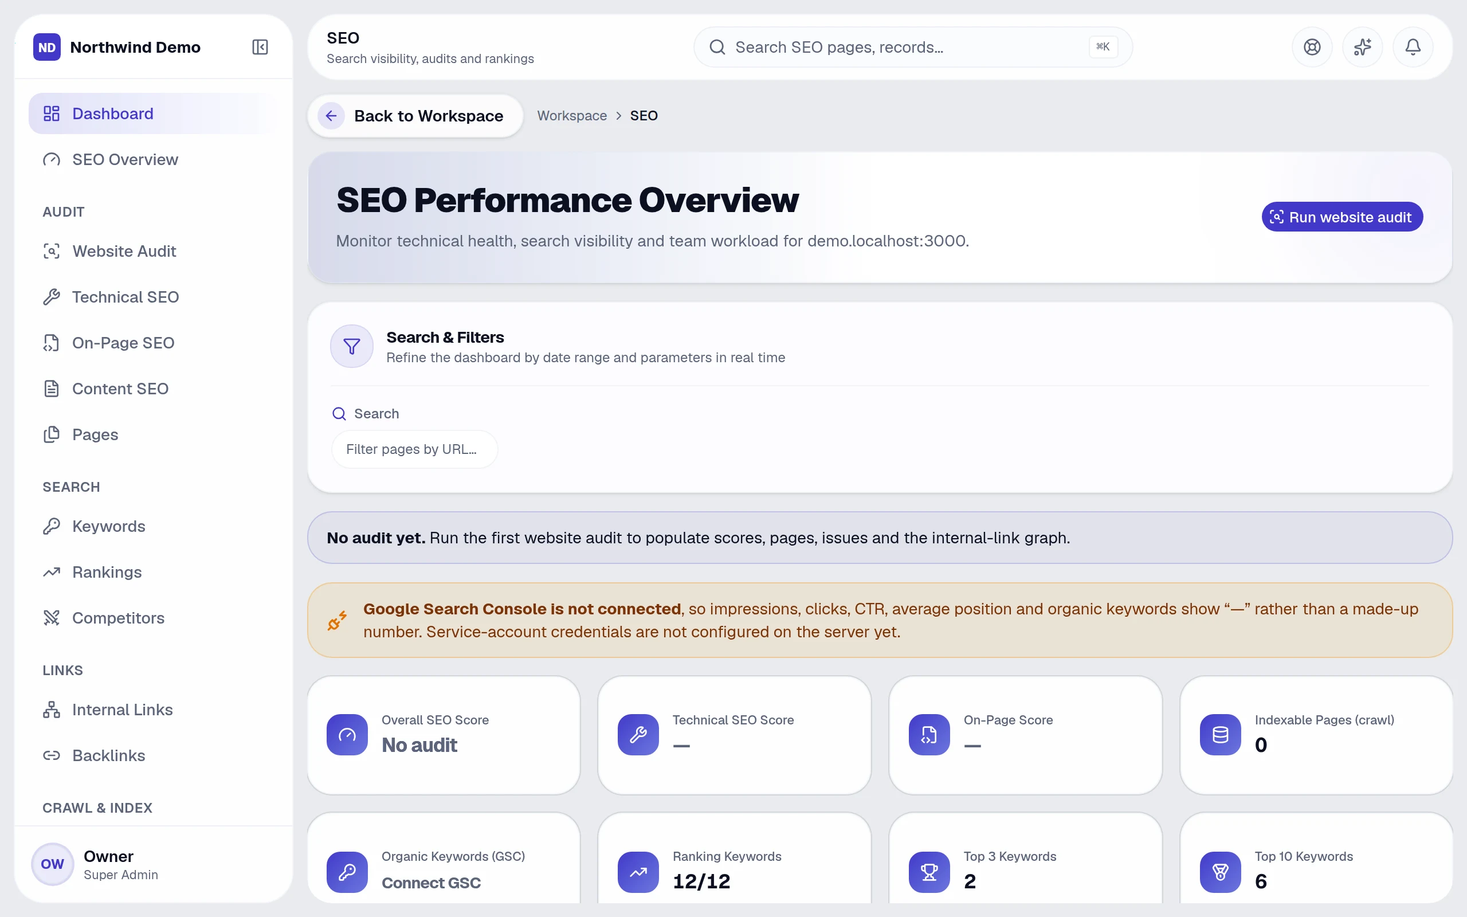This screenshot has width=1467, height=917.
Task: Click the Overall SEO Score gauge icon
Action: [x=347, y=734]
